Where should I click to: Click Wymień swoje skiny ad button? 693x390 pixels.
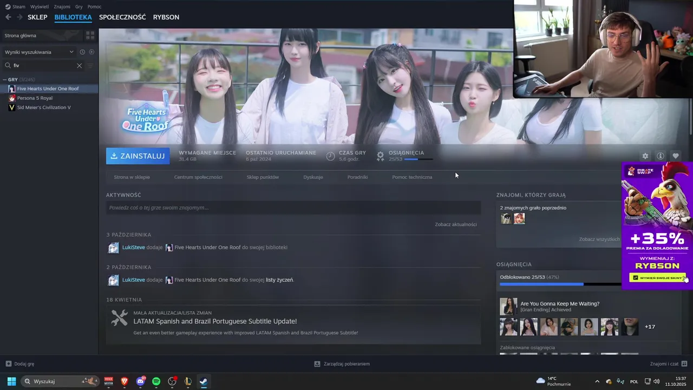point(658,277)
